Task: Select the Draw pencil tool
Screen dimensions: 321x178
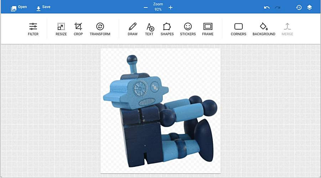Action: tap(133, 29)
